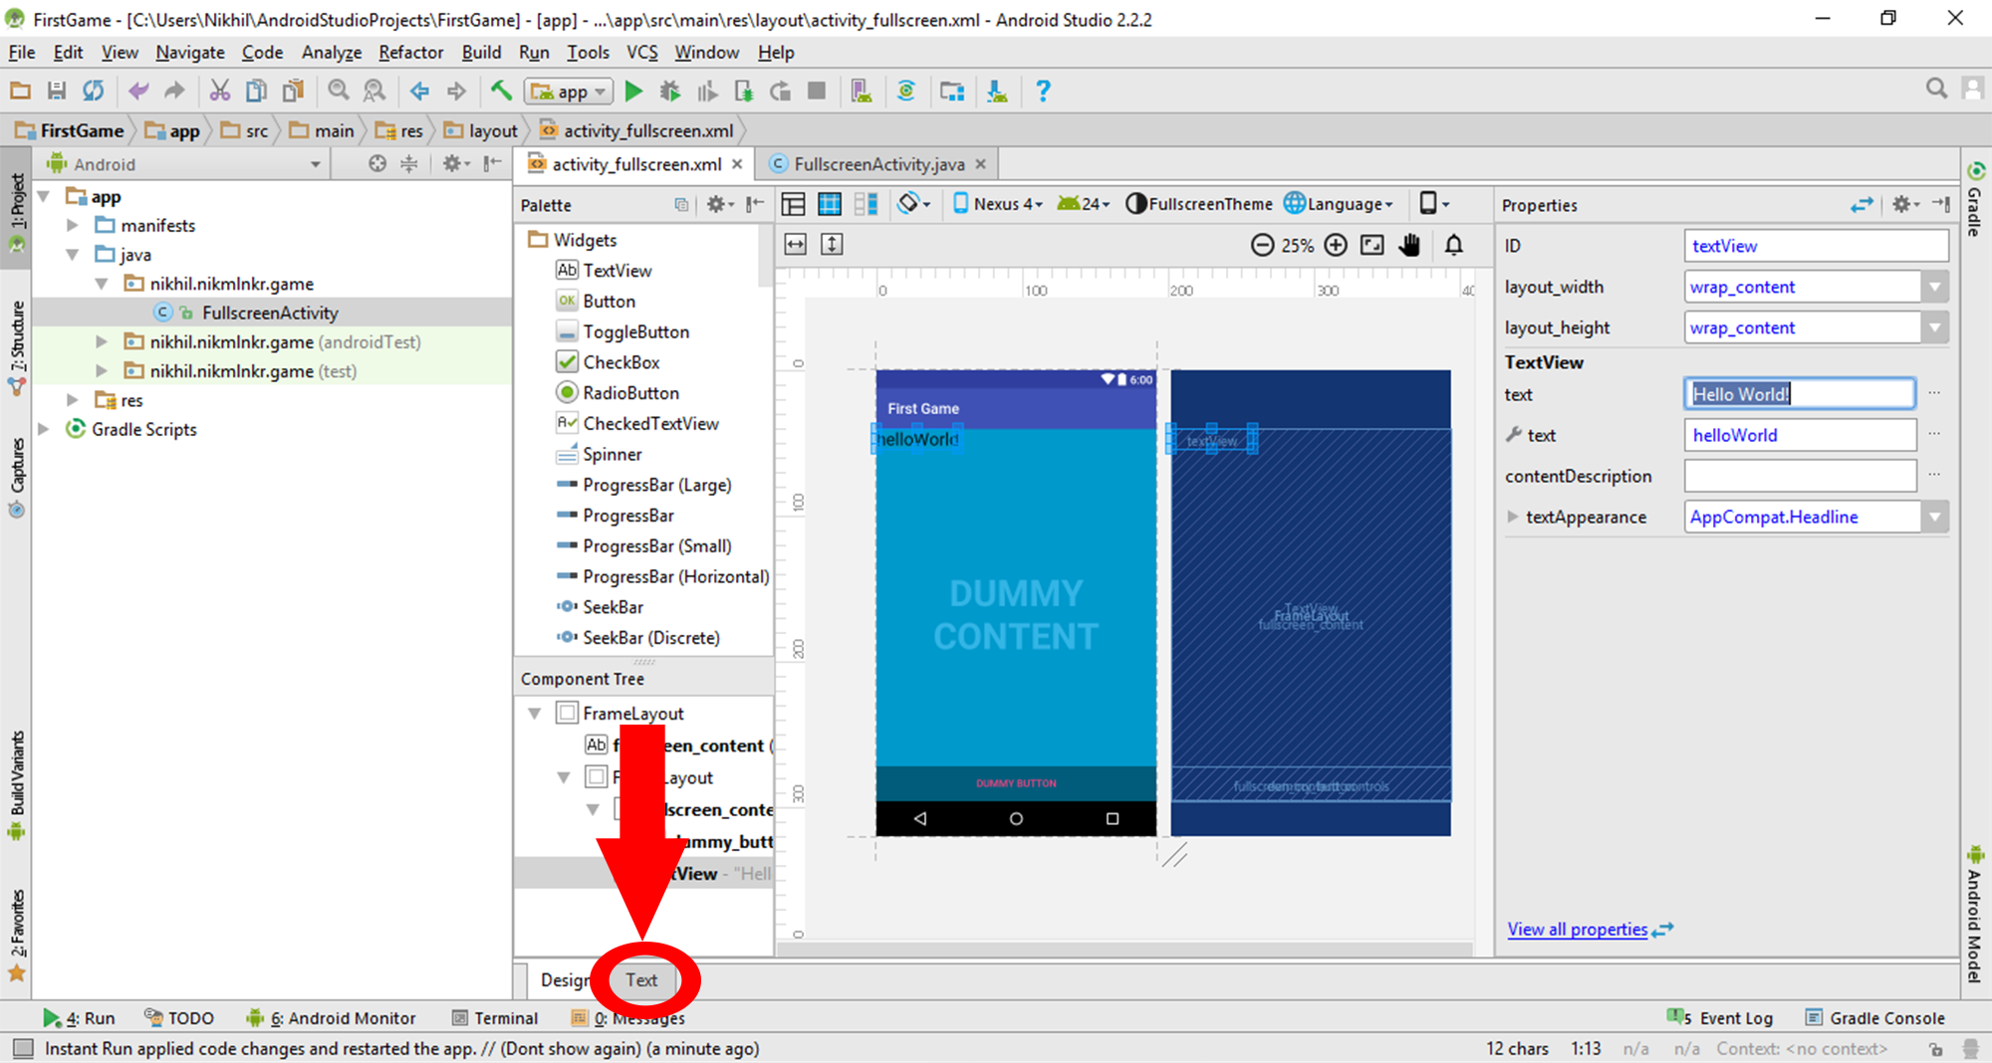Toggle the 2: Favorites side panel
Viewport: 1992px width, 1063px height.
click(17, 936)
